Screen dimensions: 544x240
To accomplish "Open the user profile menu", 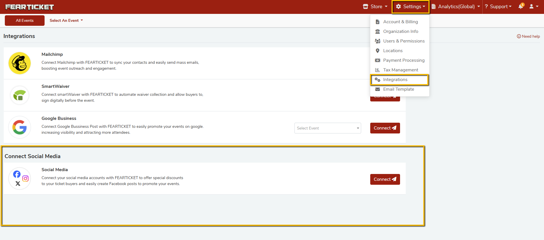I will click(534, 7).
